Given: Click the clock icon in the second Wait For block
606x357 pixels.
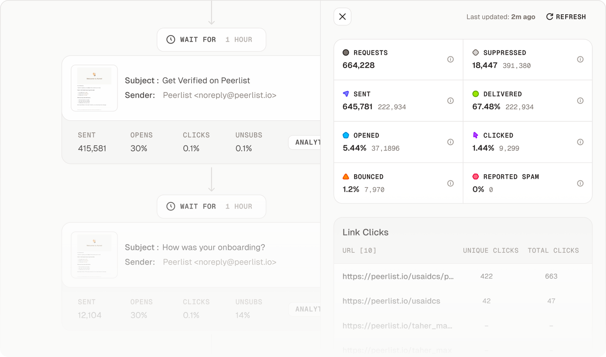Looking at the screenshot, I should (170, 206).
